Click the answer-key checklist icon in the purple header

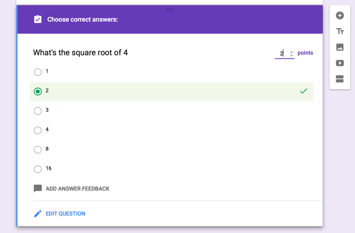38,19
